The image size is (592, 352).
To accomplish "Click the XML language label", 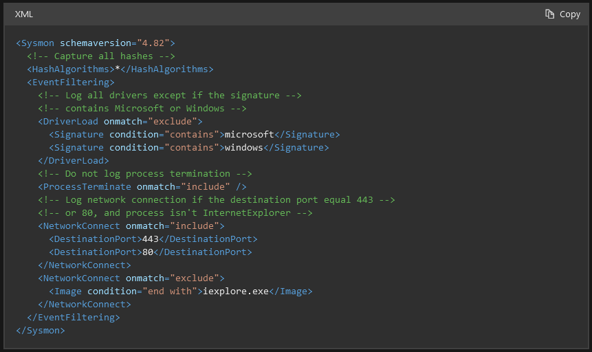I will [24, 14].
